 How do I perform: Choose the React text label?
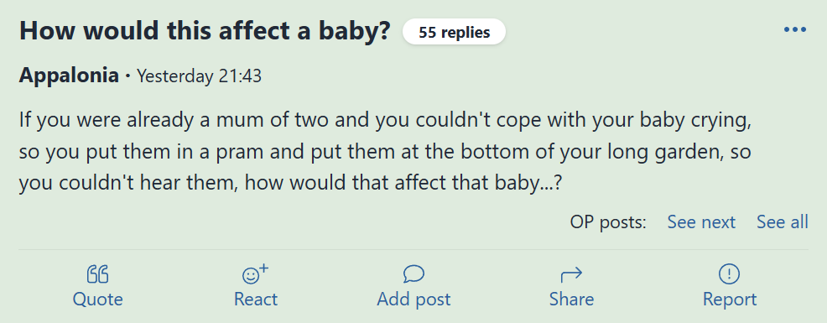pos(256,300)
